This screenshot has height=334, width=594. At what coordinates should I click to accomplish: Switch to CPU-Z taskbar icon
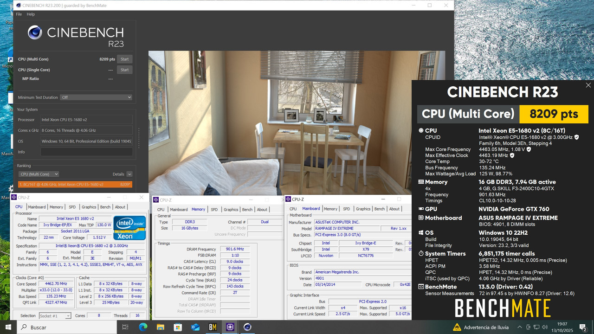coord(230,327)
